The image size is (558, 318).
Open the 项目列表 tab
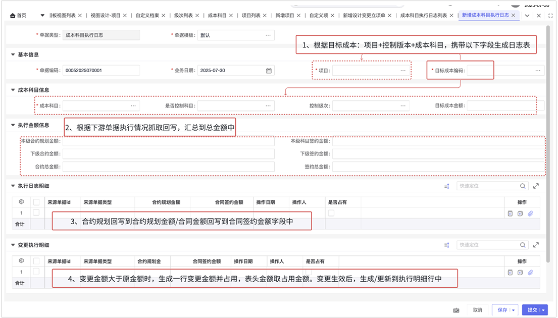(251, 16)
